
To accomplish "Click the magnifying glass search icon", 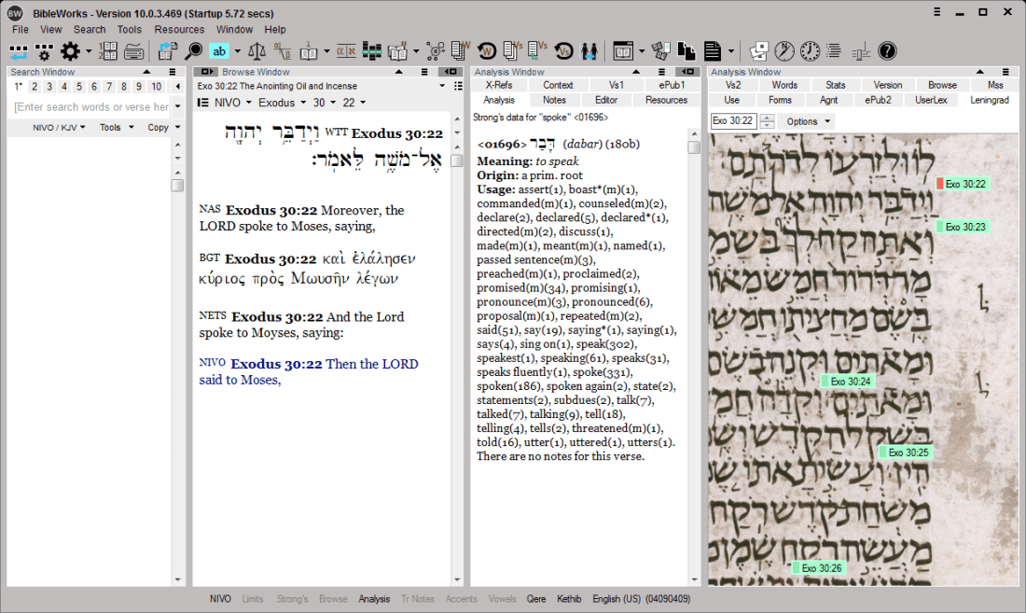I will 193,50.
